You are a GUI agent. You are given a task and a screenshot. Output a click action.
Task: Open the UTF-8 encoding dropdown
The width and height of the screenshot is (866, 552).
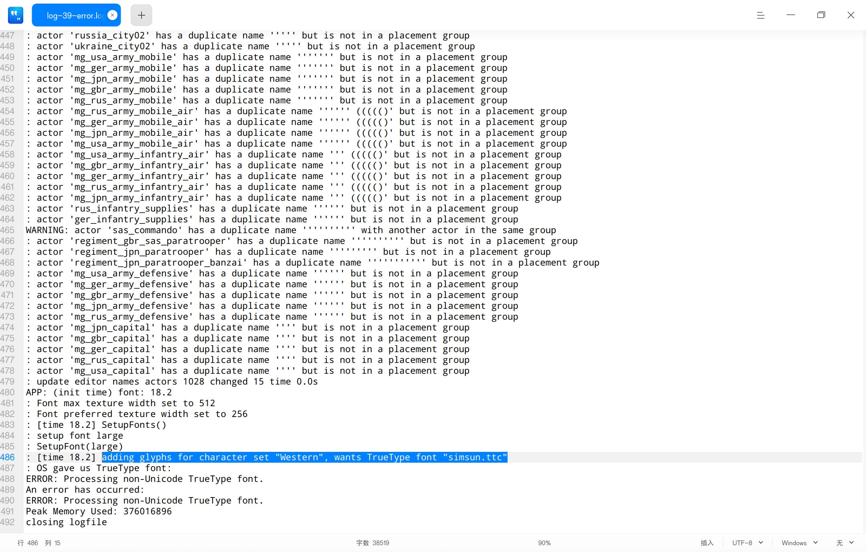(747, 543)
